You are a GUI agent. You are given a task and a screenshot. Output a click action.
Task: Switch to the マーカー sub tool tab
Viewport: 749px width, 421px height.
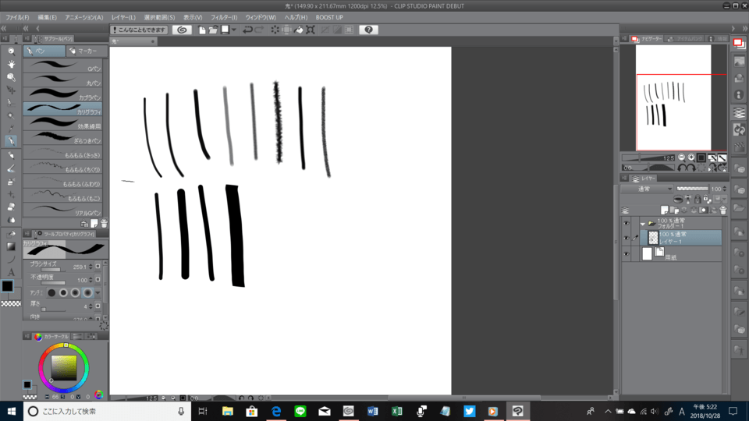tap(84, 51)
